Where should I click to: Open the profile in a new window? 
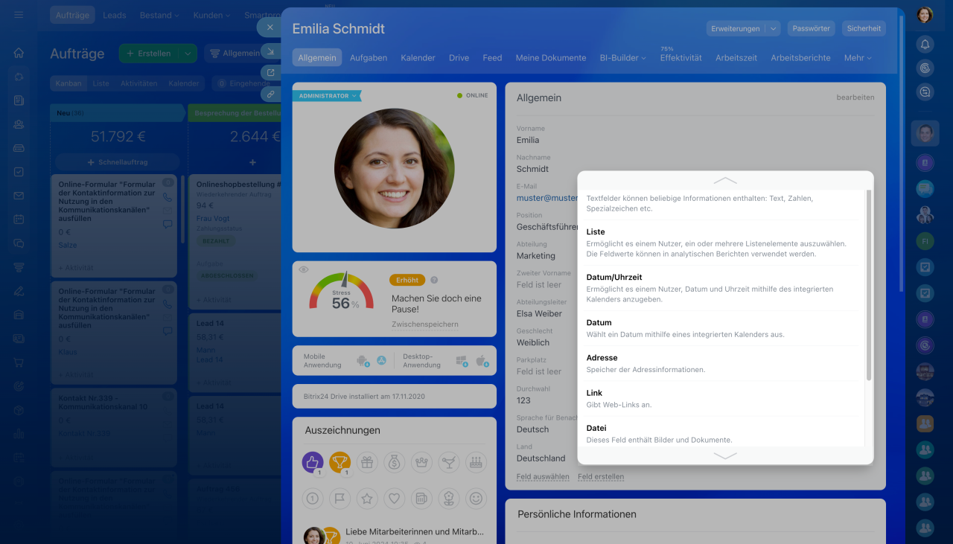(270, 73)
